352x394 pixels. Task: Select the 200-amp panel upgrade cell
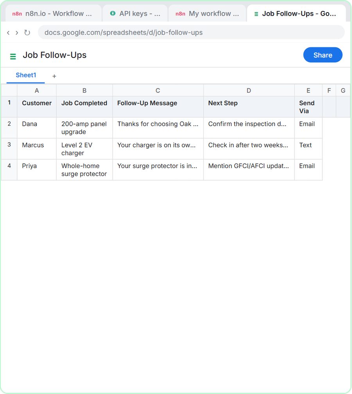pyautogui.click(x=84, y=128)
